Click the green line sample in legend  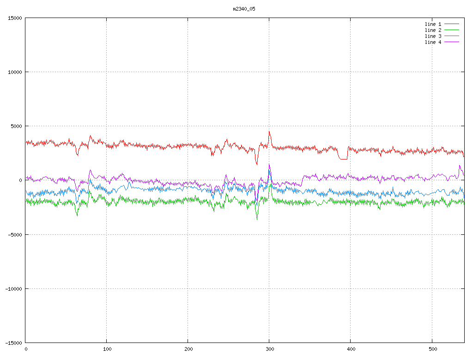[x=452, y=30]
